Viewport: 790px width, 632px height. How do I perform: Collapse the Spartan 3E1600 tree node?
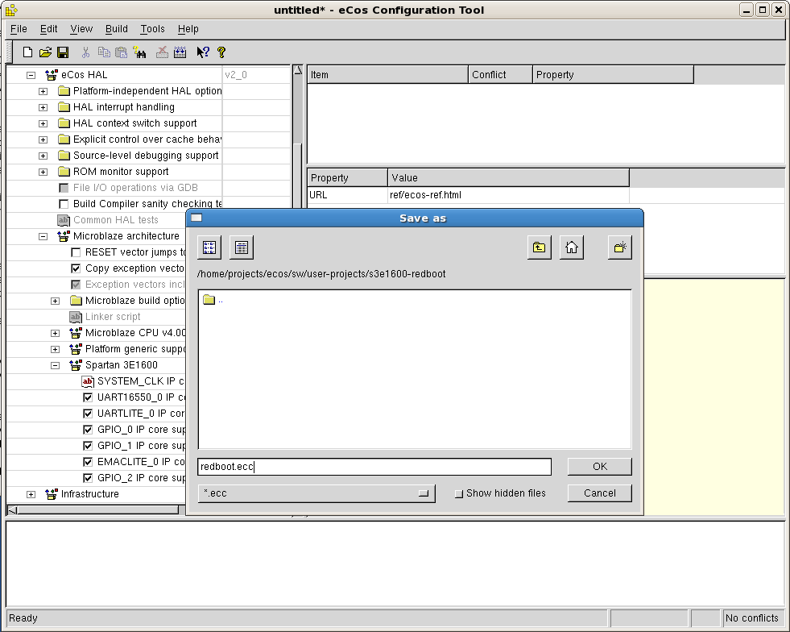point(55,365)
